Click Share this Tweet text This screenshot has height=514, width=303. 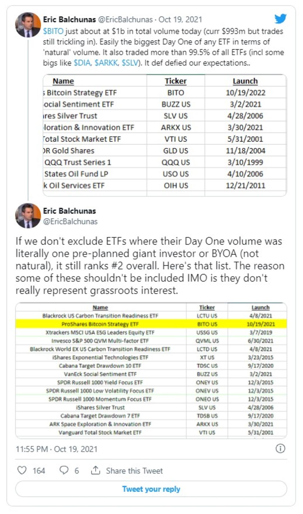134,471
